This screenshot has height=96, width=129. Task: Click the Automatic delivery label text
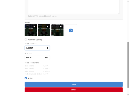(35, 40)
